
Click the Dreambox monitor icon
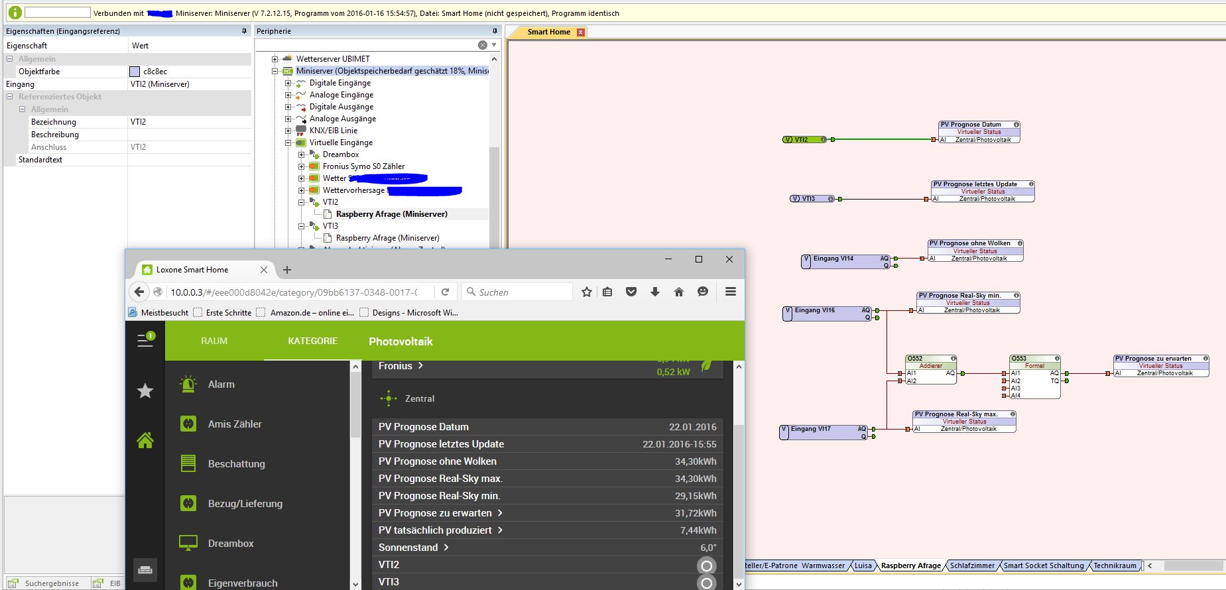[188, 543]
